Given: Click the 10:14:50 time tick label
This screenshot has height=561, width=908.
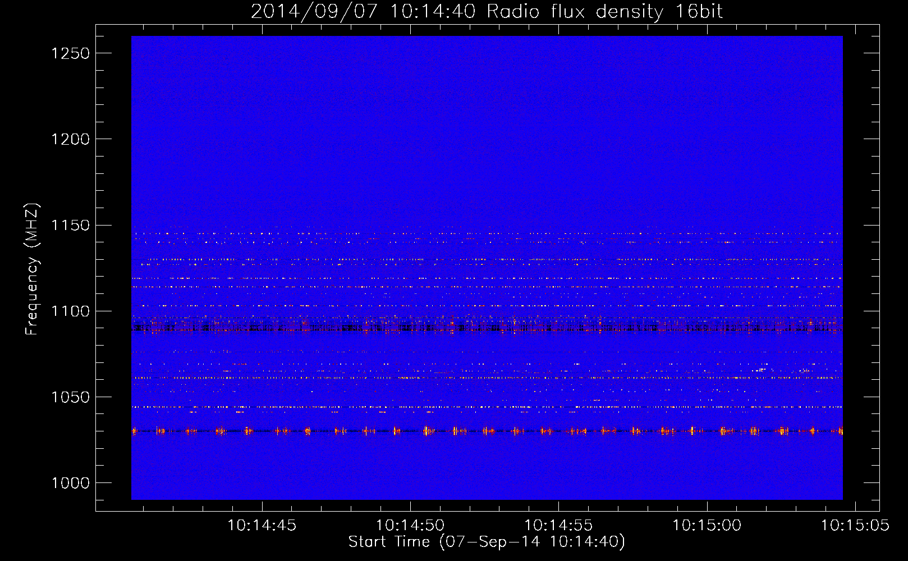Looking at the screenshot, I should (410, 526).
